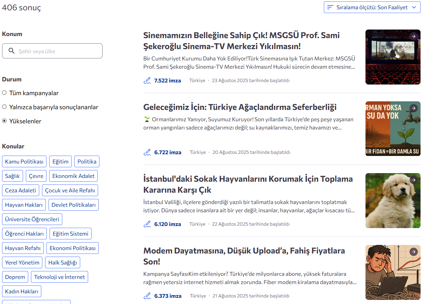Click the search magnifier icon in location field
Image resolution: width=435 pixels, height=304 pixels.
(x=12, y=51)
